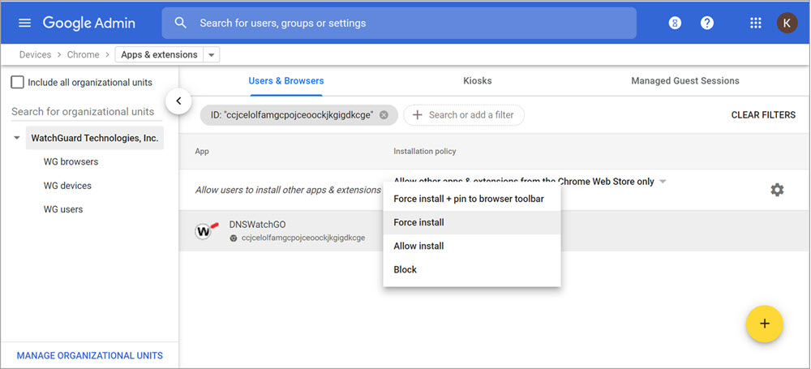Click the DNSWatchGO app logo

click(x=205, y=231)
